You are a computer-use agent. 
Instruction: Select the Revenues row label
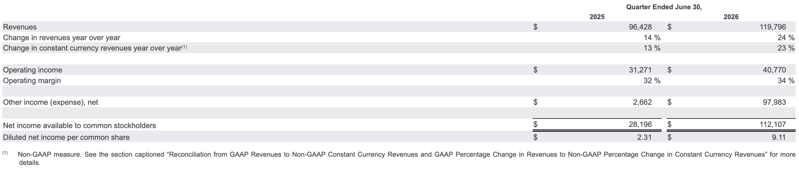20,27
